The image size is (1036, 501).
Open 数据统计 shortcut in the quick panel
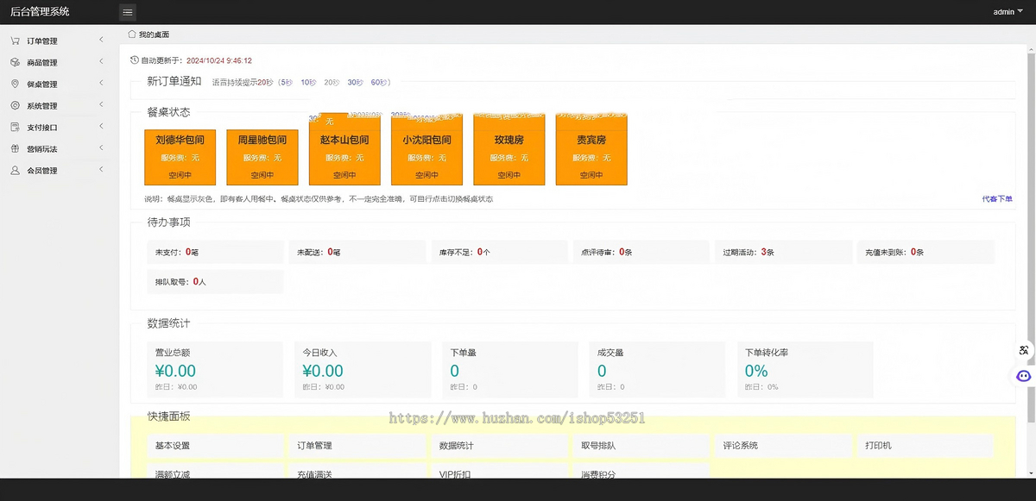pos(500,446)
